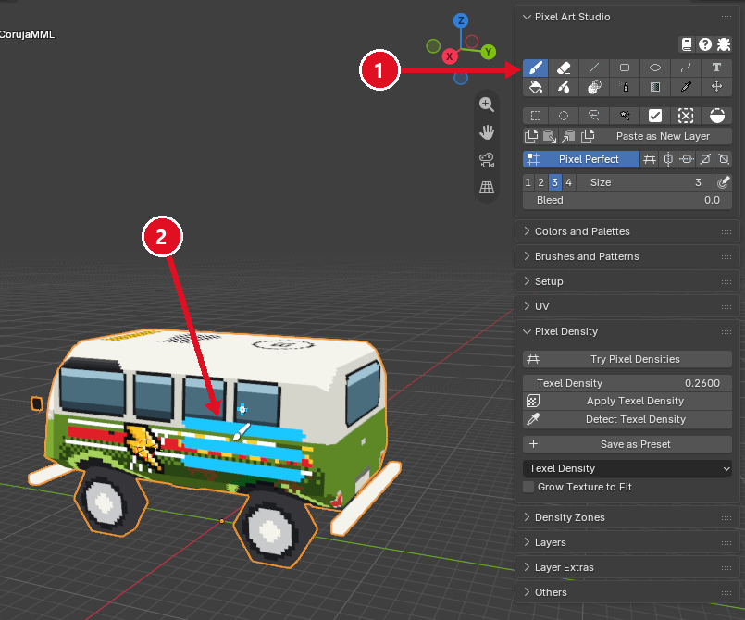Select the Eraser tool
The width and height of the screenshot is (745, 620).
point(564,68)
